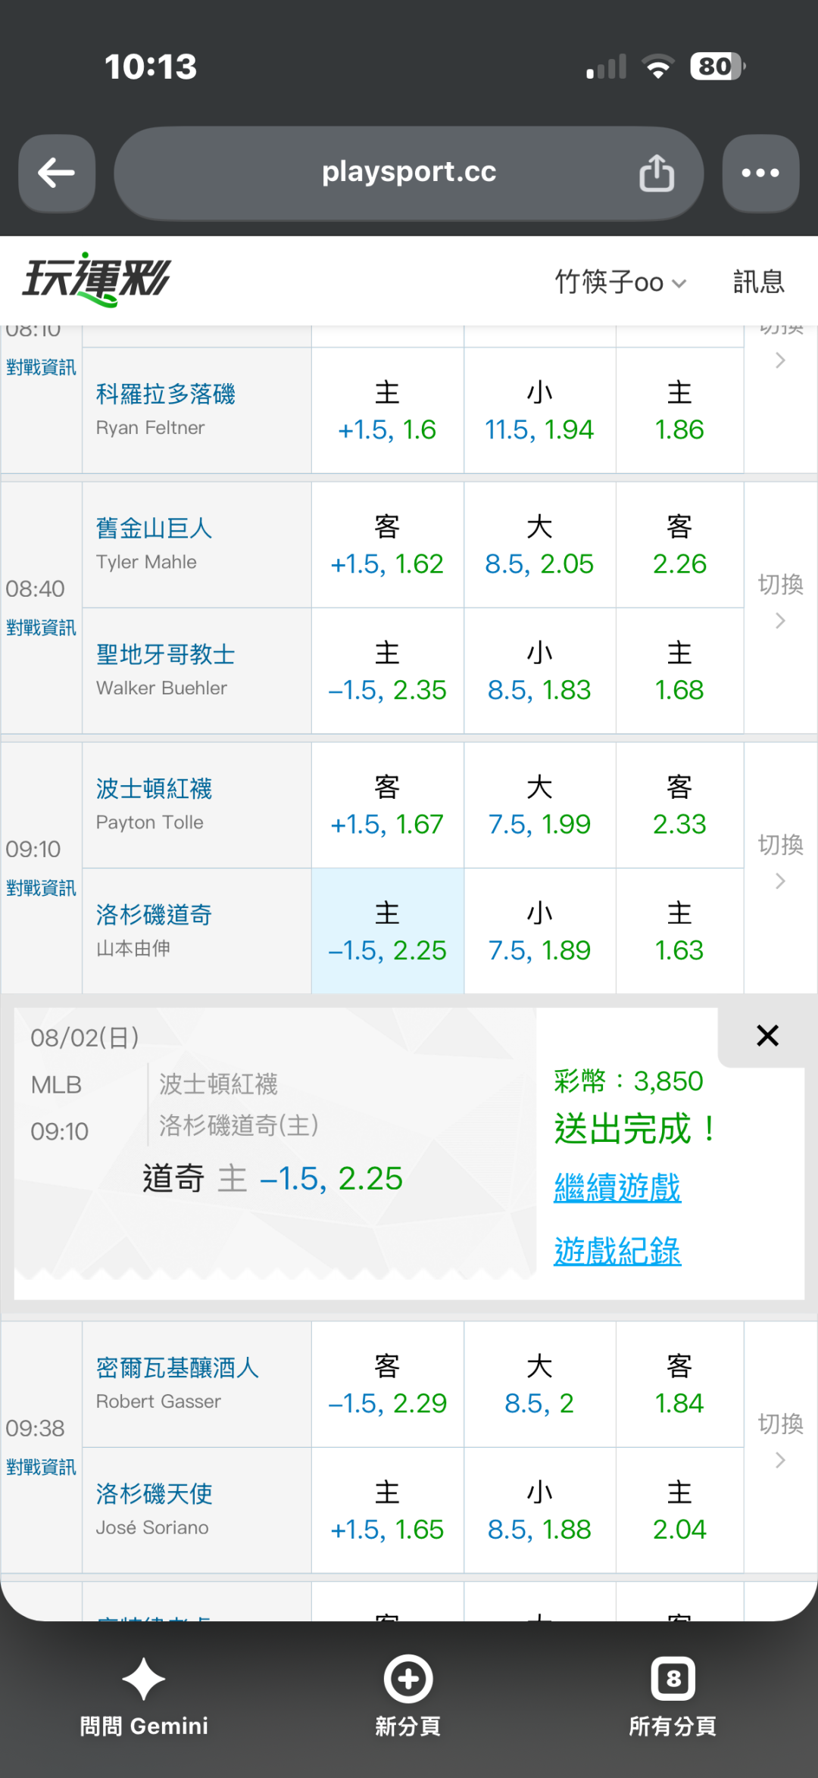The width and height of the screenshot is (818, 1778).
Task: Click the 繼續遊戲 link
Action: coord(617,1187)
